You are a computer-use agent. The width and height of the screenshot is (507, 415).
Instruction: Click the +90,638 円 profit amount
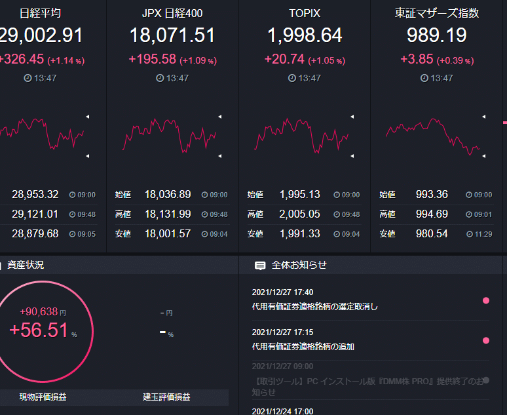43,312
